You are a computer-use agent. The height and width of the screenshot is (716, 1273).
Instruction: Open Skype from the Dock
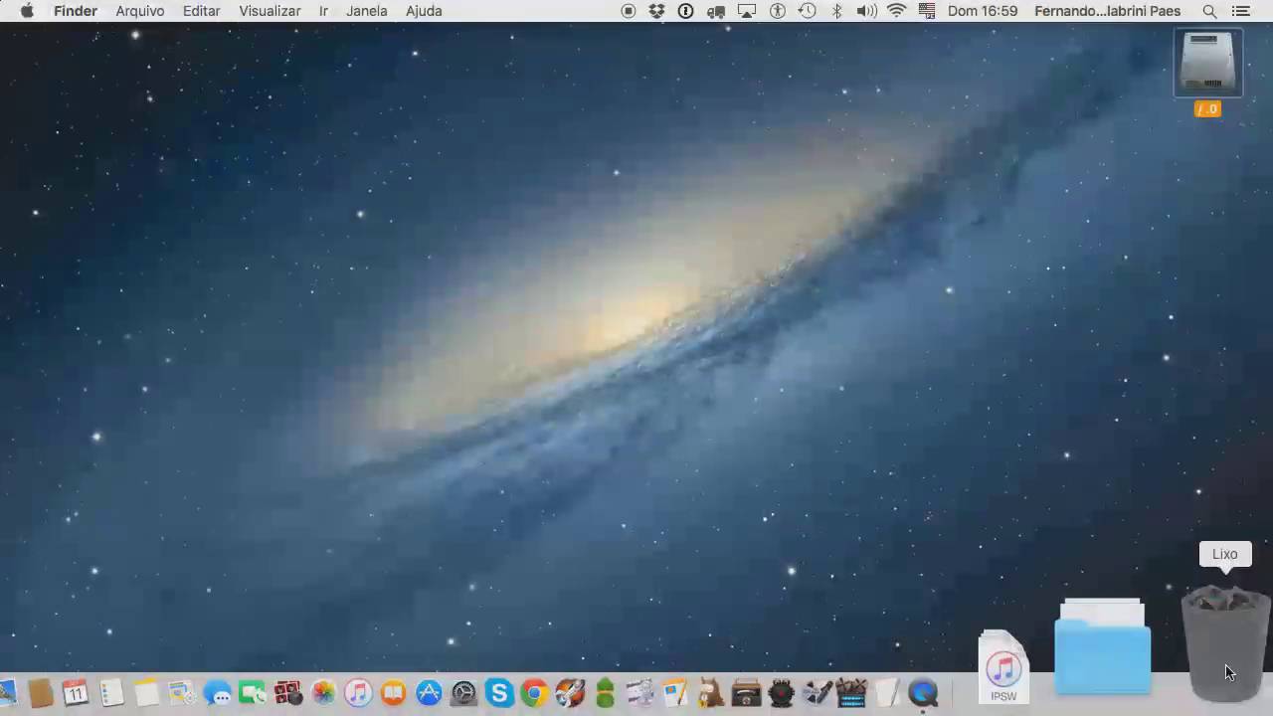(499, 693)
